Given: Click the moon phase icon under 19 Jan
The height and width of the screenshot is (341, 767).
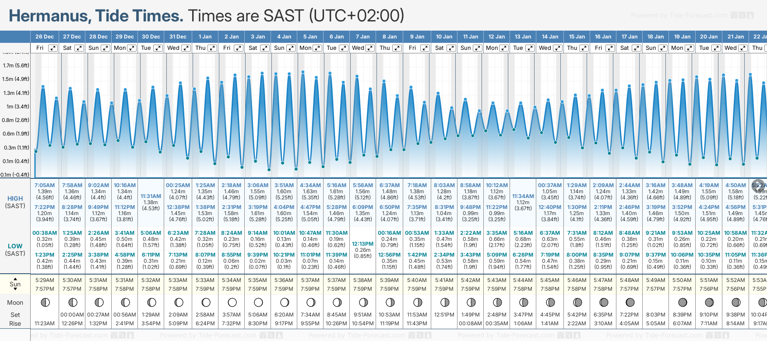Looking at the screenshot, I should 683,302.
